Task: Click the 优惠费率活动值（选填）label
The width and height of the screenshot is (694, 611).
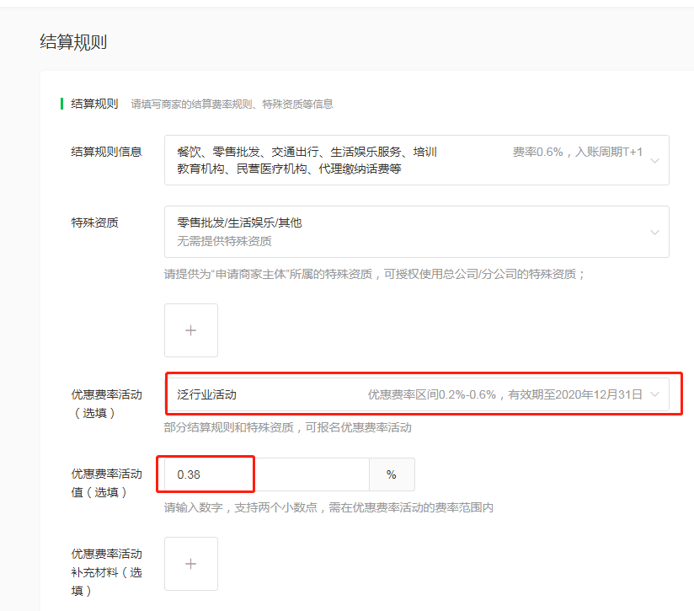Action: click(106, 483)
